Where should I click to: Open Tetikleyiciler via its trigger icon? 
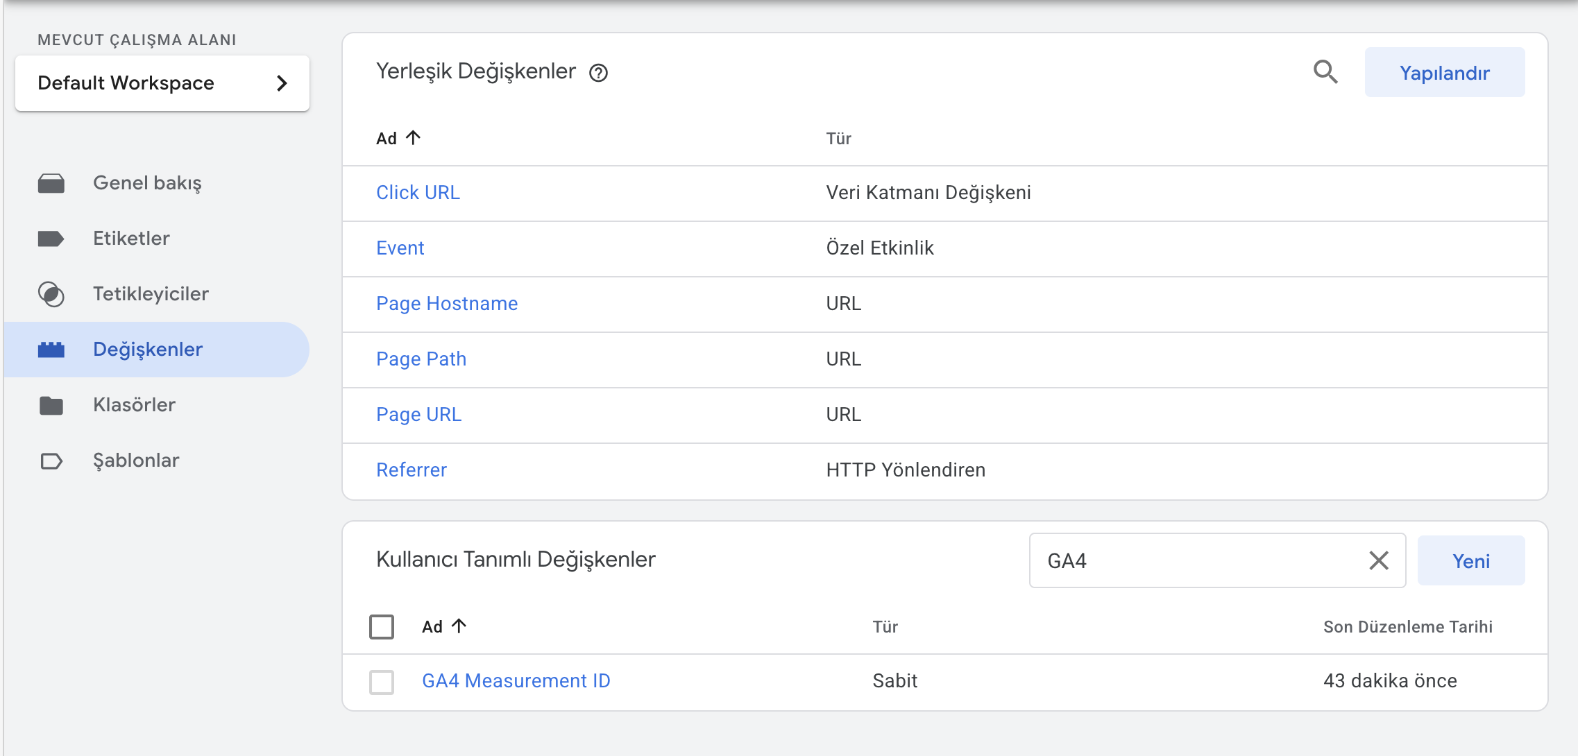(50, 294)
